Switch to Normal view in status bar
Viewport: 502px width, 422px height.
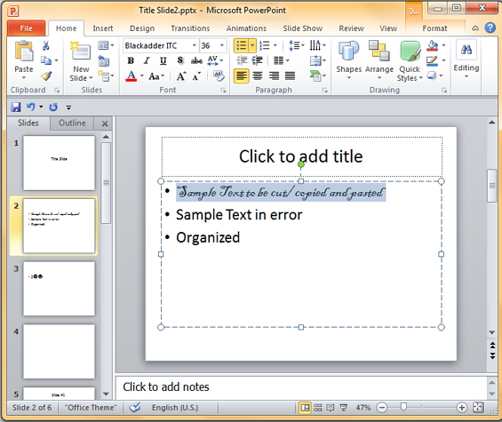305,407
